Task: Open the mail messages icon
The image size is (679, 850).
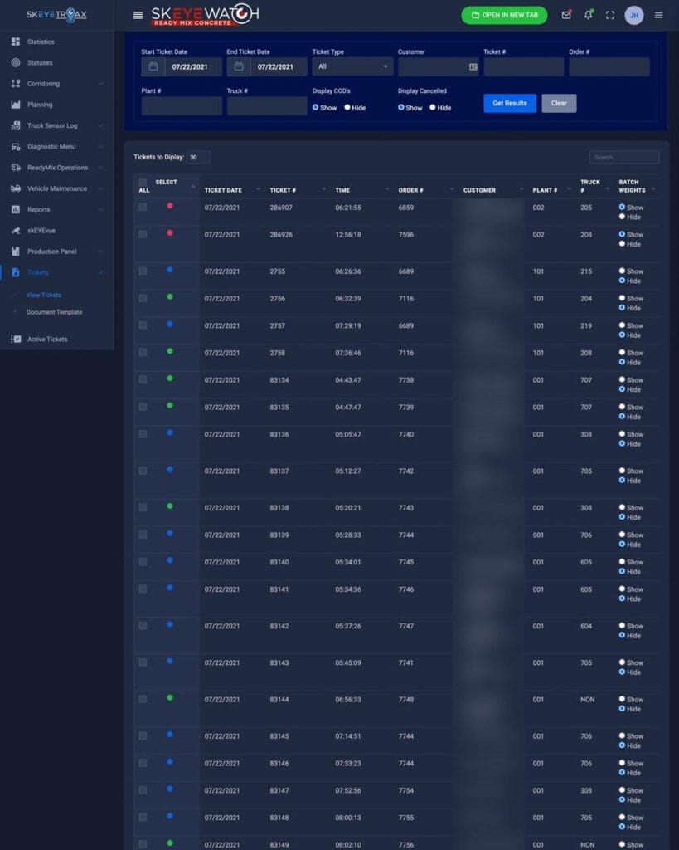Action: [x=566, y=15]
